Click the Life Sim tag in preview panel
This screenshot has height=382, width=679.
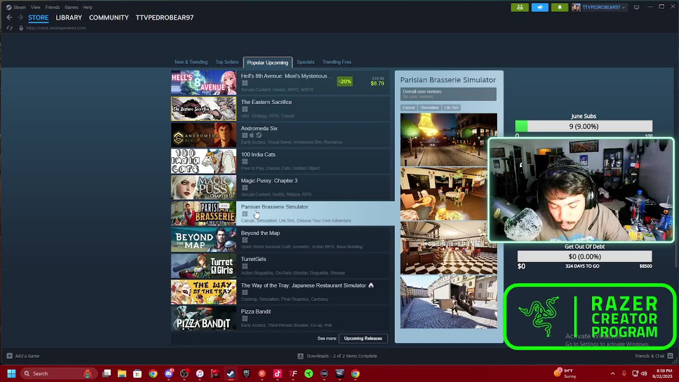(x=451, y=108)
